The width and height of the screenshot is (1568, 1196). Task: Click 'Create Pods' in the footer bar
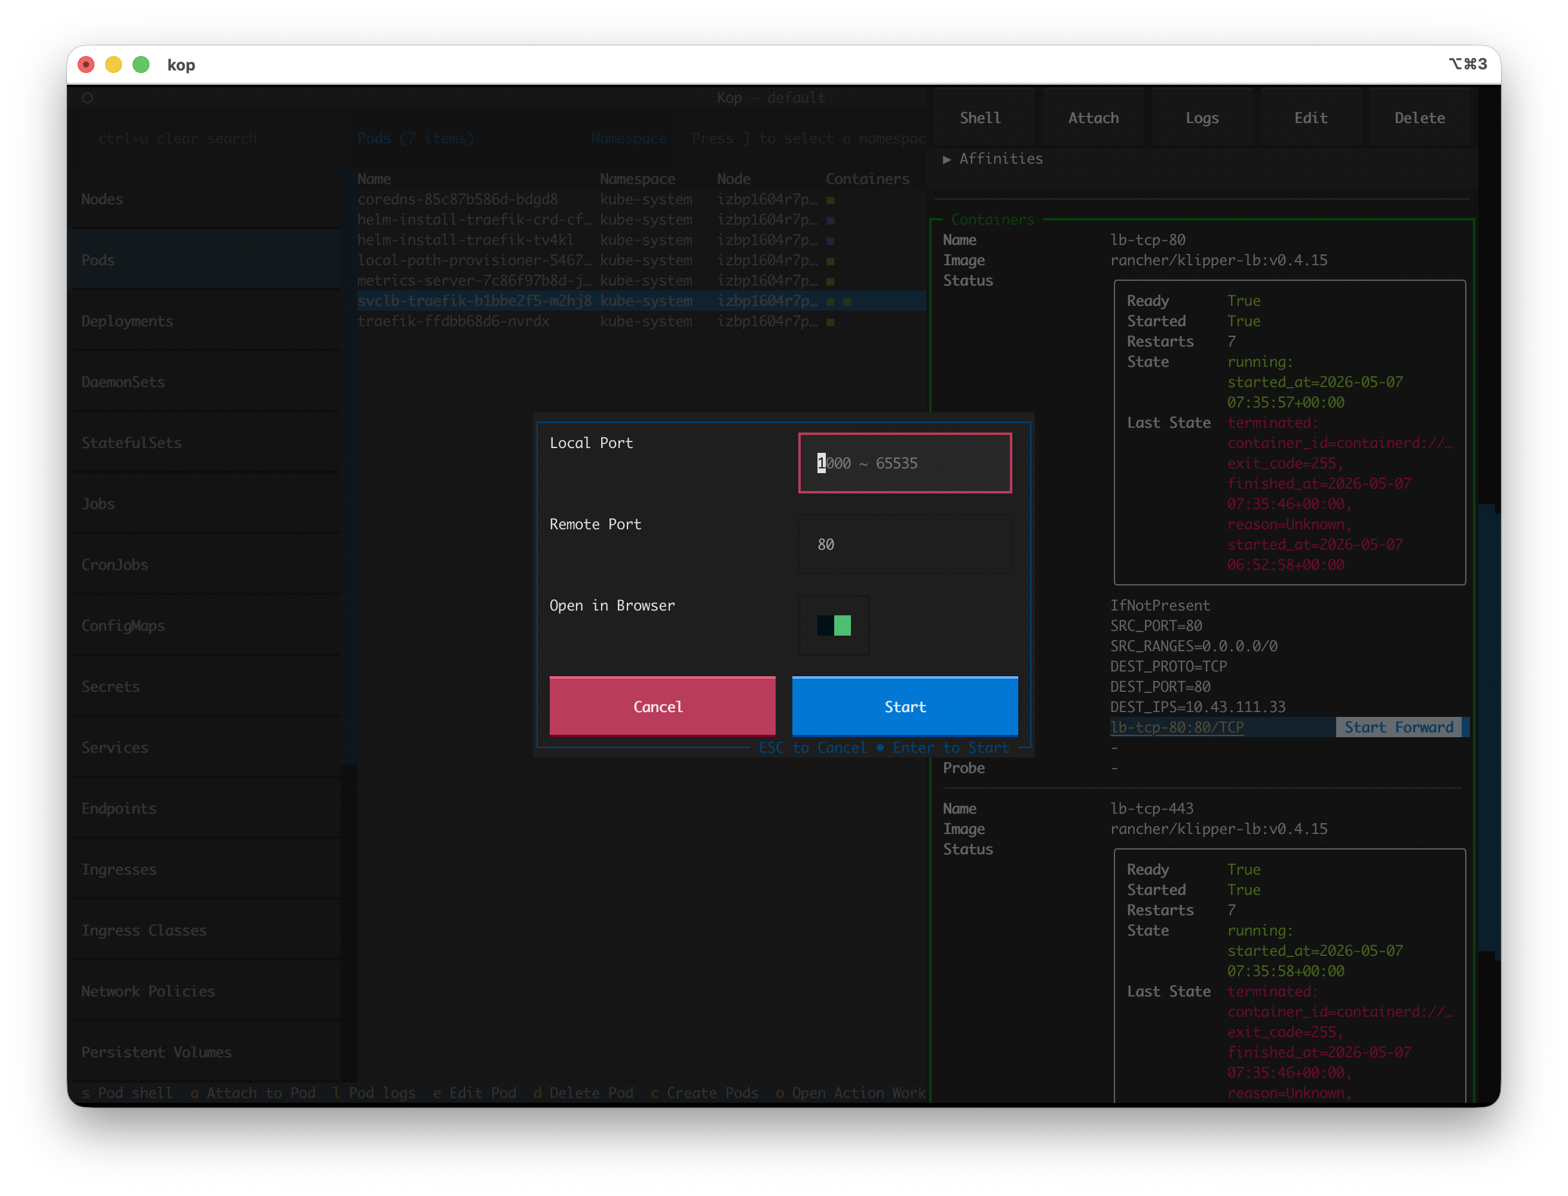705,1092
